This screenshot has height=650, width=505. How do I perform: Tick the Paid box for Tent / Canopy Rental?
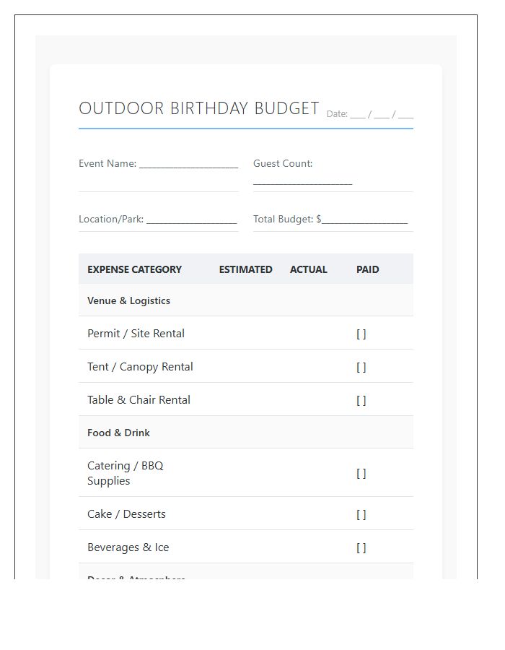coord(361,367)
